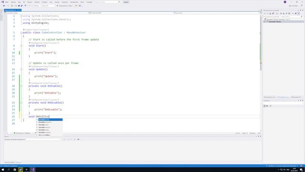
Task: Select OnCollisionStay in the autocomplete list
Action: 50,130
